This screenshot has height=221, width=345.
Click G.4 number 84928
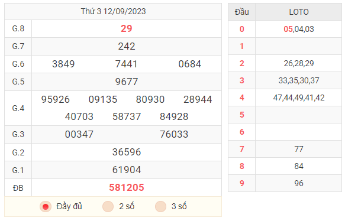coord(174,116)
